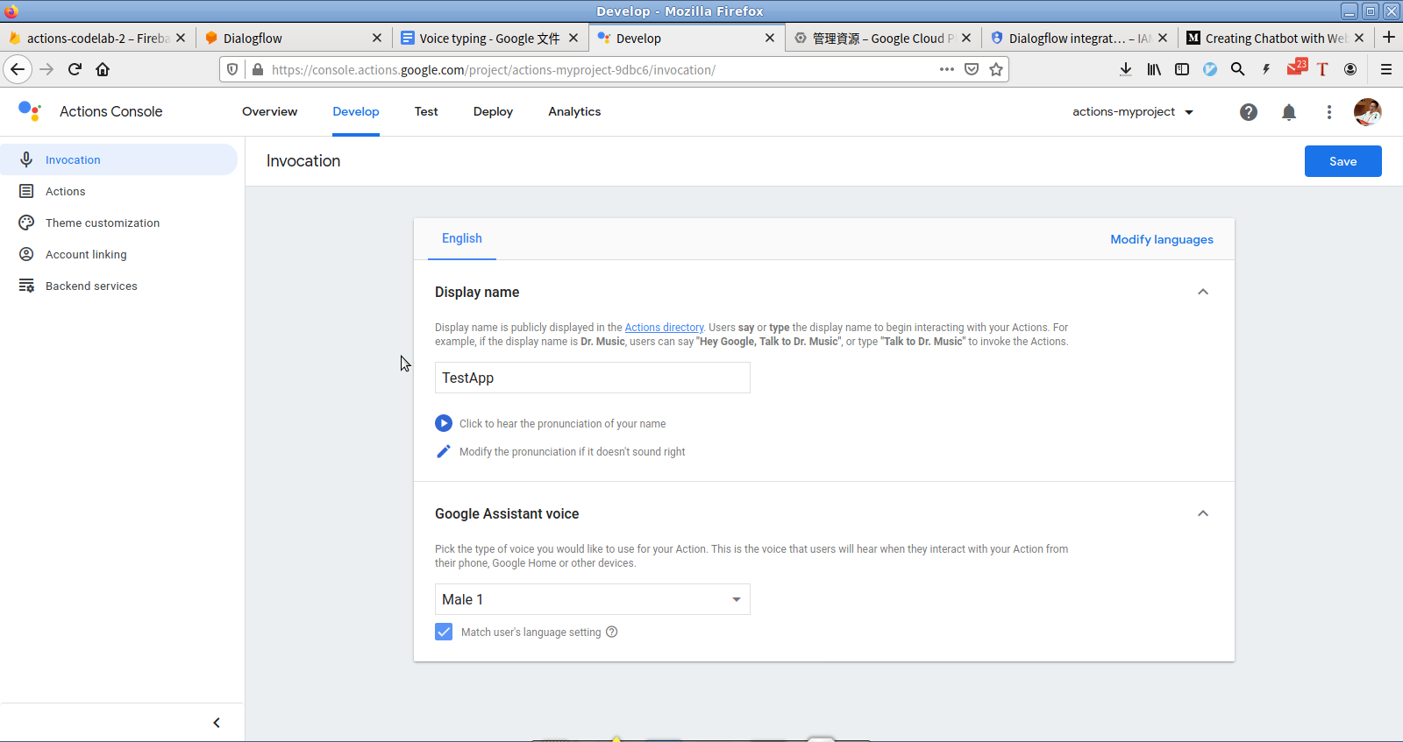Bookmark this page with the star icon
Screen dimensions: 1403x742
click(x=996, y=69)
